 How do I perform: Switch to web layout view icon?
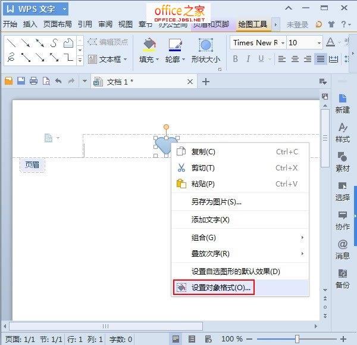coord(208,339)
